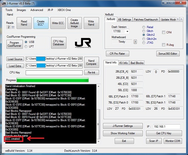
Task: Open the Advanced menu
Action: (37, 10)
